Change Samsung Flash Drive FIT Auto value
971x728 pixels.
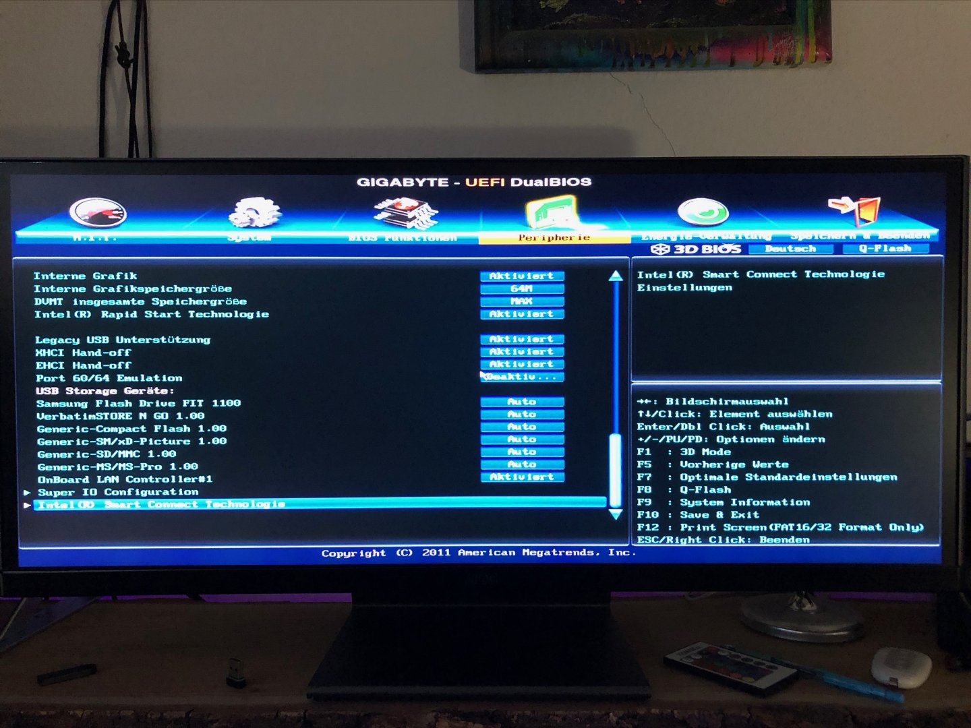point(522,402)
